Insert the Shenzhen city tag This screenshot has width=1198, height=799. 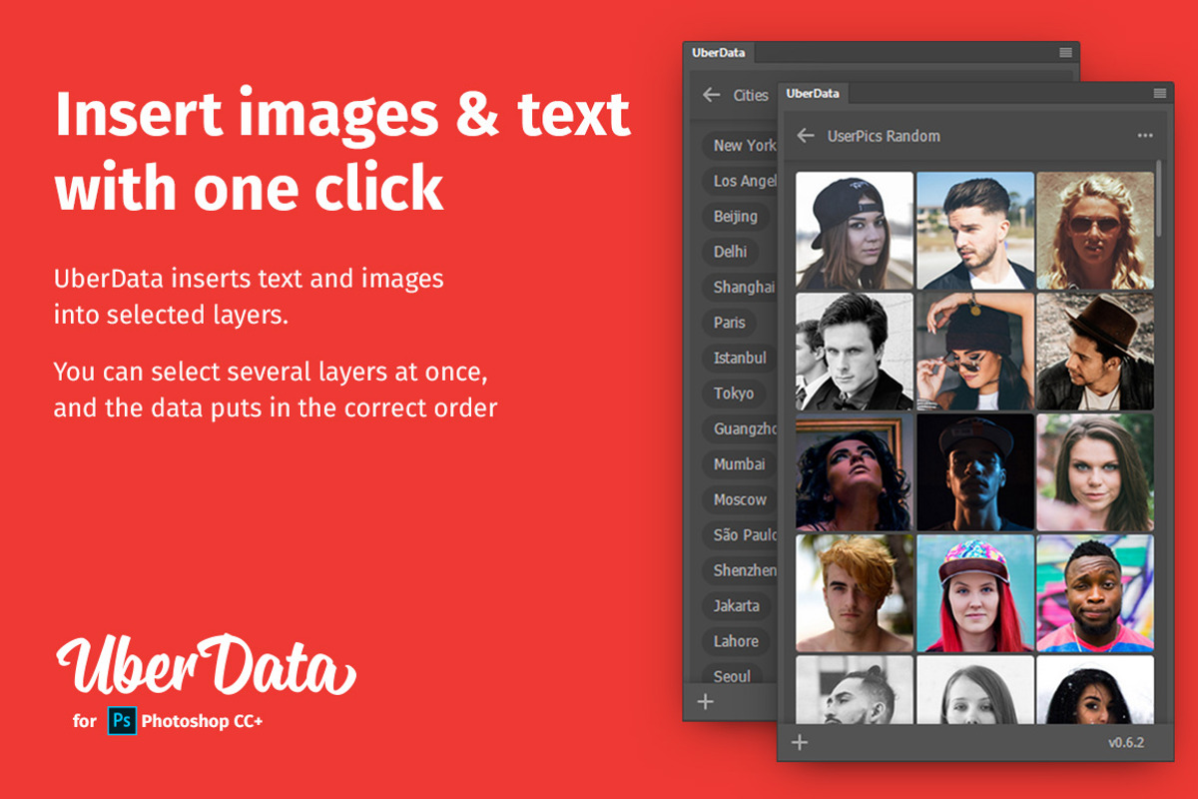point(740,570)
